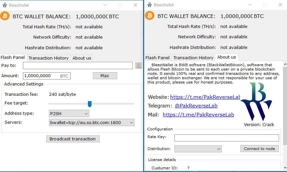Switch to Transaction History tab in left window
The image size is (287, 172).
49,58
